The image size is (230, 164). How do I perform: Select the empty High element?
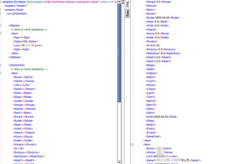[x=21, y=50]
